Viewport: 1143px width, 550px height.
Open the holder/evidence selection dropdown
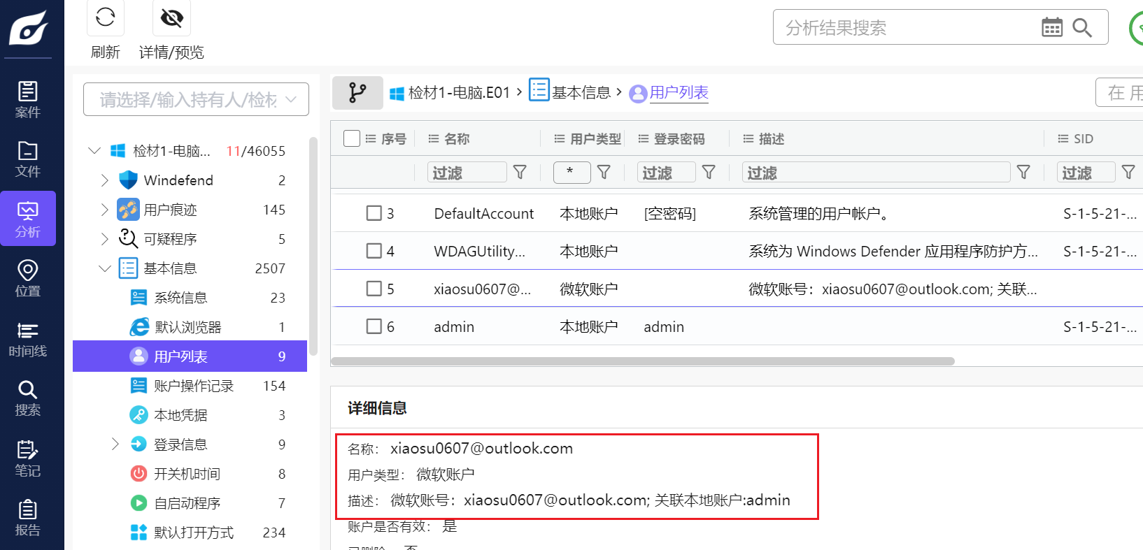point(196,100)
